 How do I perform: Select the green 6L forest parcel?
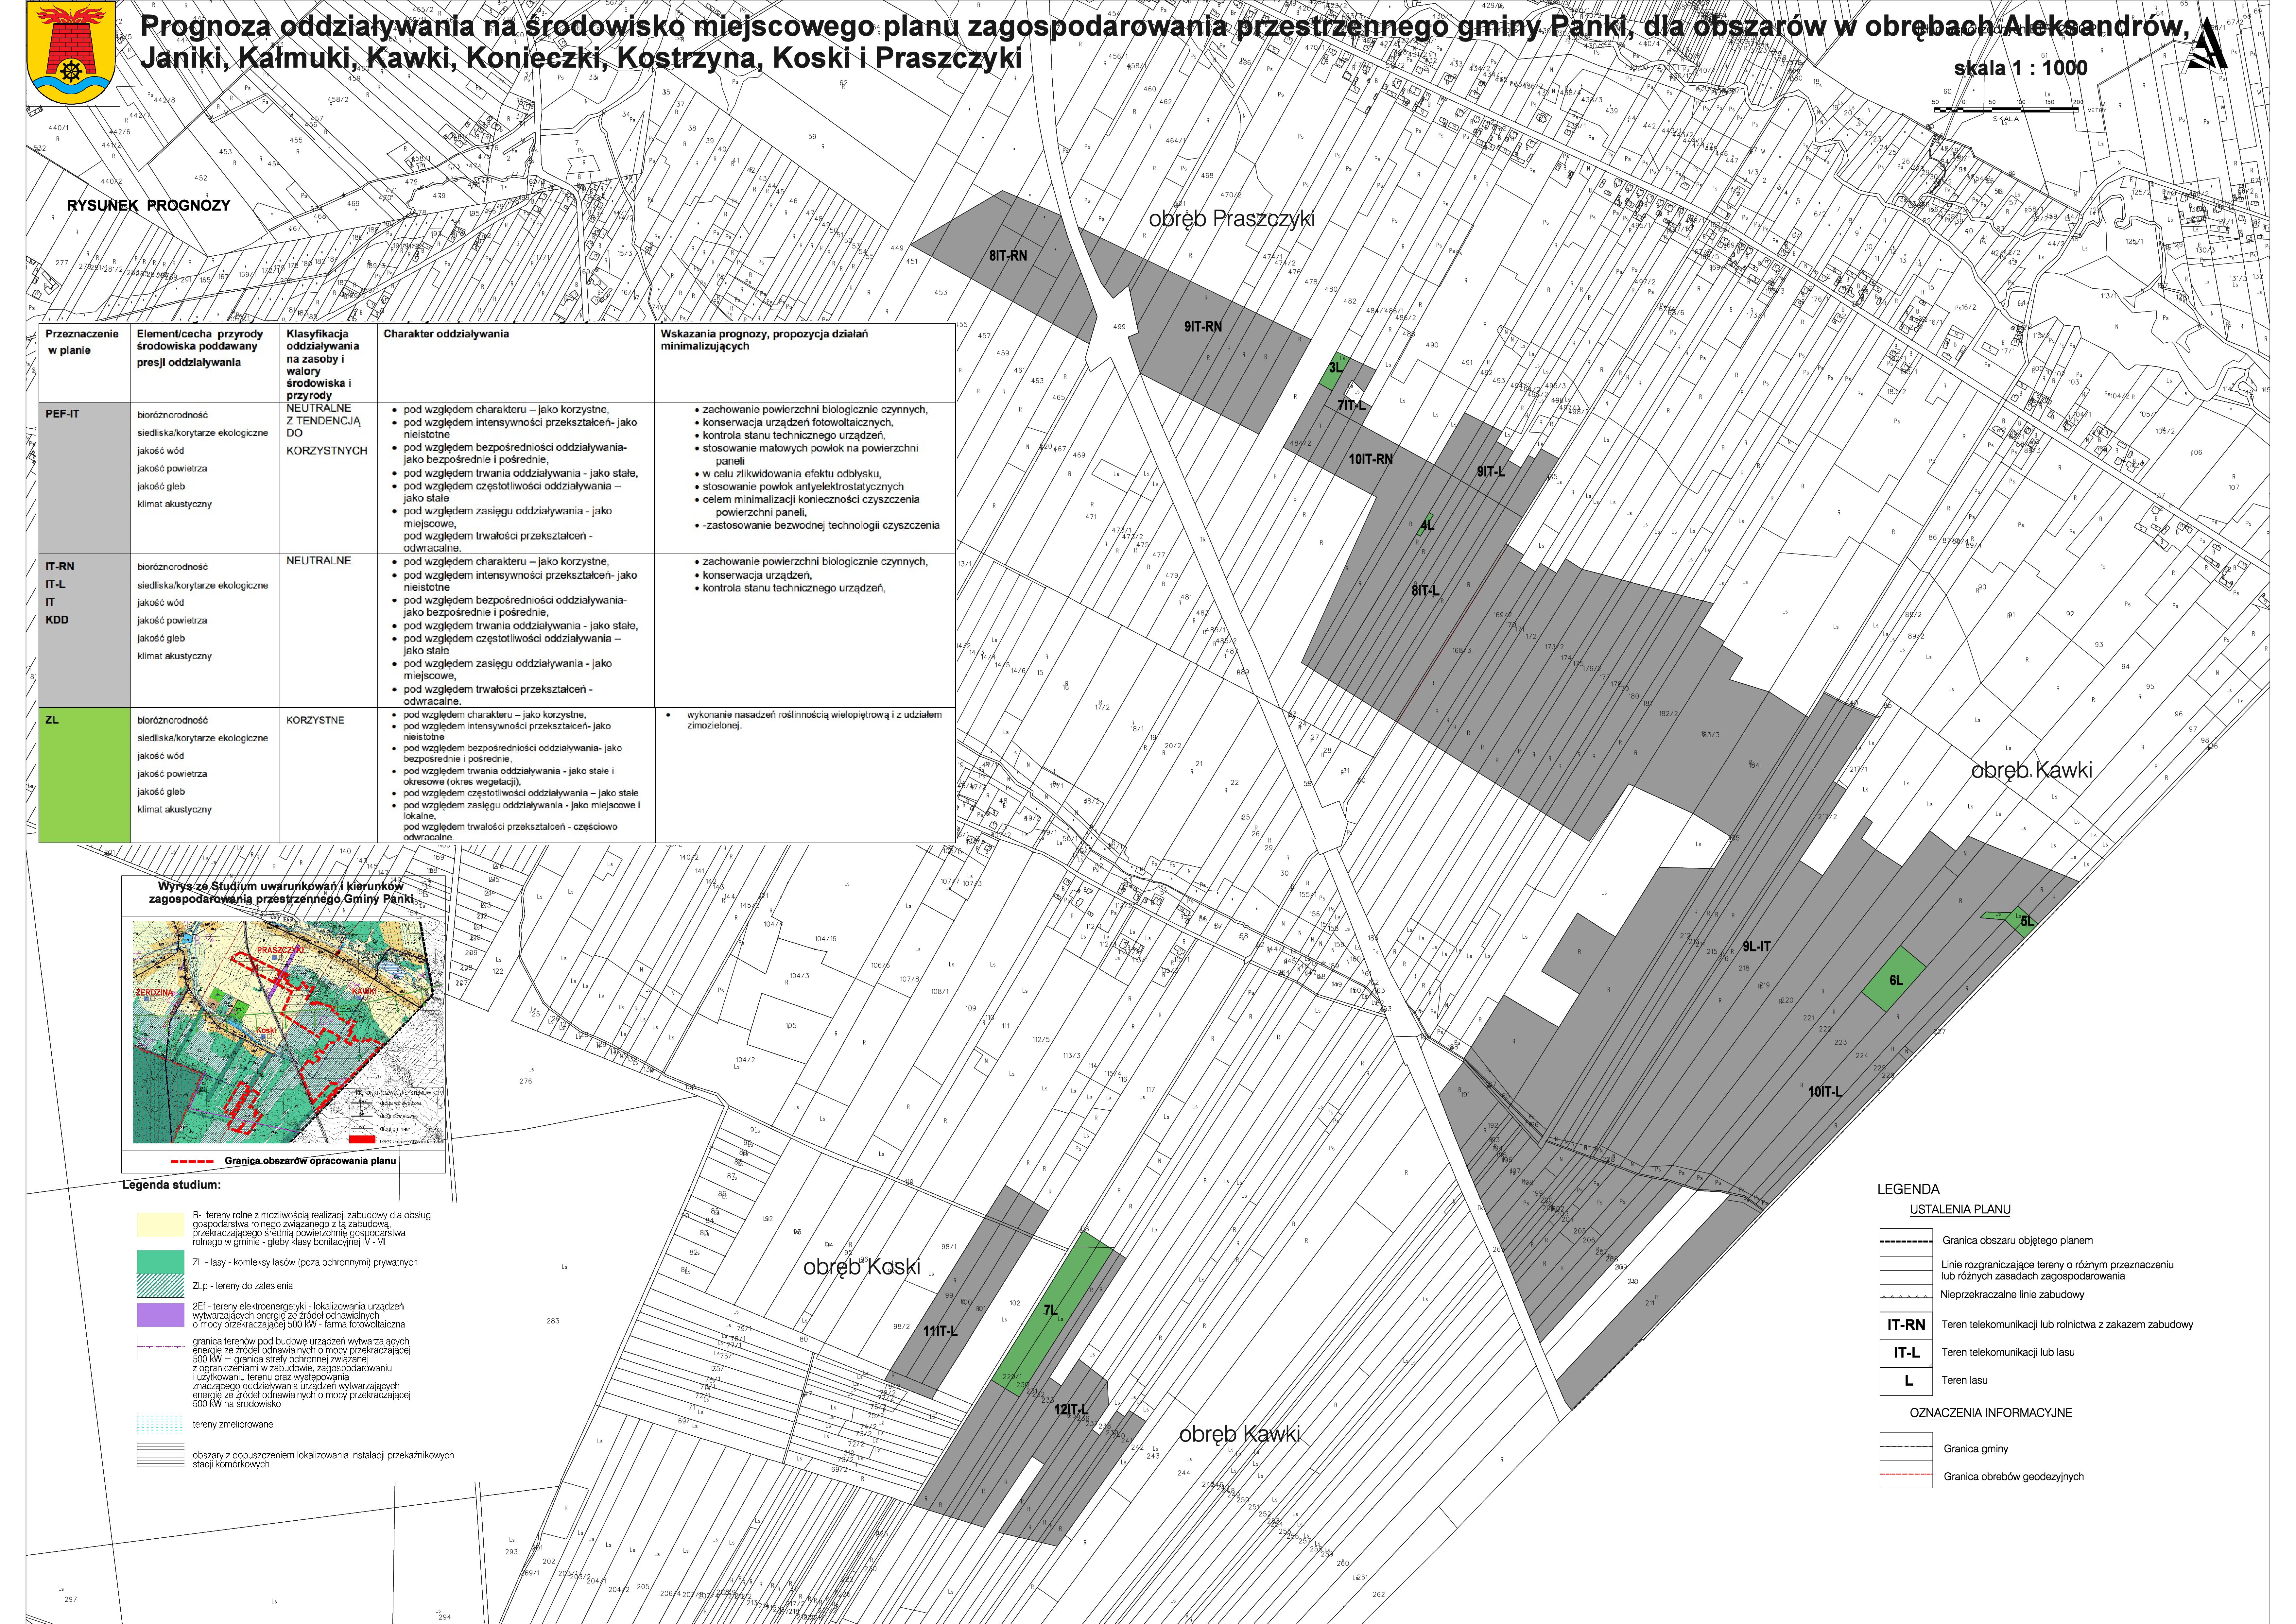pyautogui.click(x=1894, y=980)
